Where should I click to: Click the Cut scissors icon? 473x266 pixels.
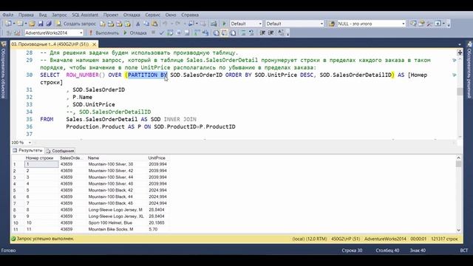coord(138,24)
